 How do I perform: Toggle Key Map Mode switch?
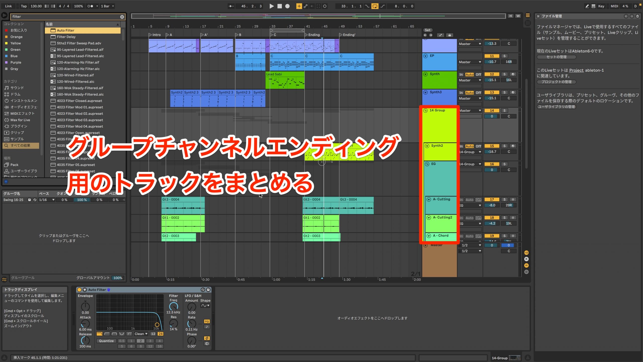601,6
